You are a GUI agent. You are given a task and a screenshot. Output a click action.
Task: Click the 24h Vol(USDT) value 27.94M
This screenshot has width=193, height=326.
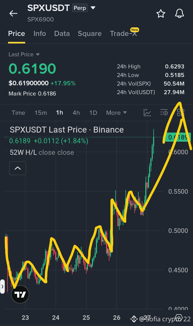(174, 92)
